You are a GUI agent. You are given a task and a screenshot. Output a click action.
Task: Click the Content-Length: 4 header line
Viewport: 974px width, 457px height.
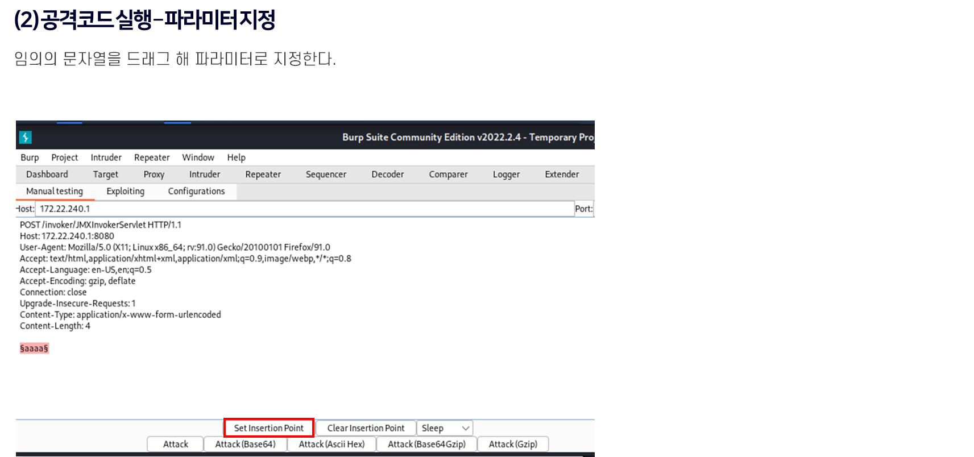tap(55, 326)
